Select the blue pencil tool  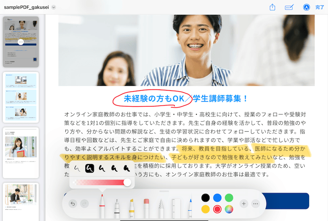[x=190, y=207]
